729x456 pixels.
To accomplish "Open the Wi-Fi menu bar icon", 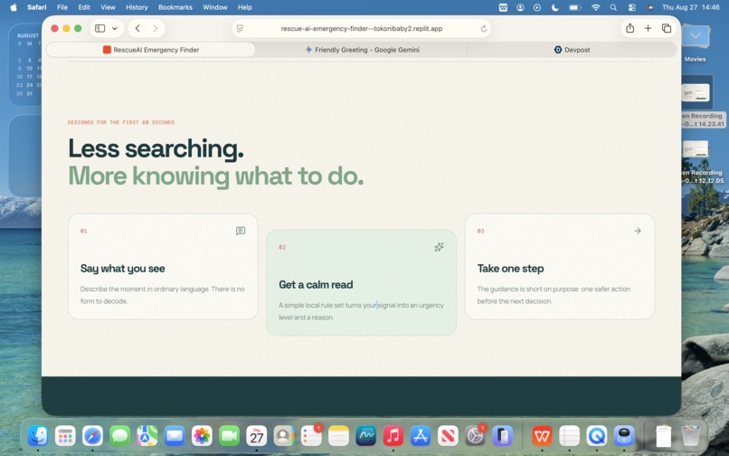I will point(595,7).
